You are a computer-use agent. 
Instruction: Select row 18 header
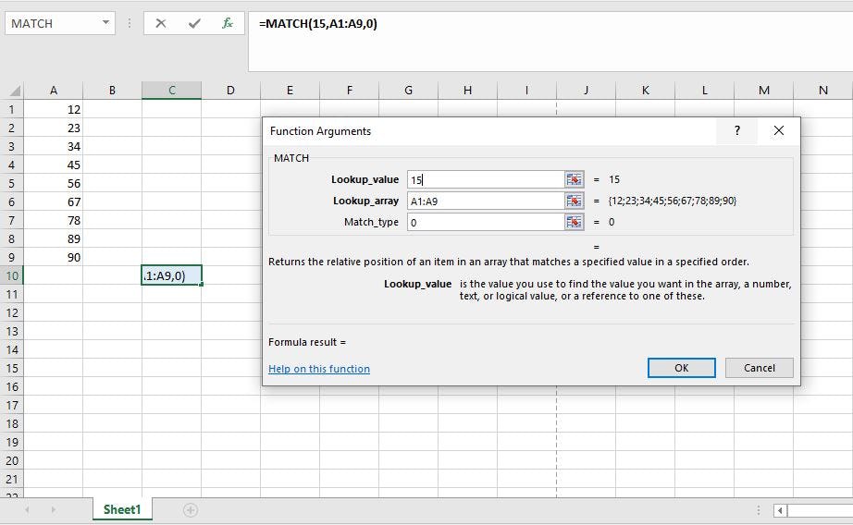11,423
